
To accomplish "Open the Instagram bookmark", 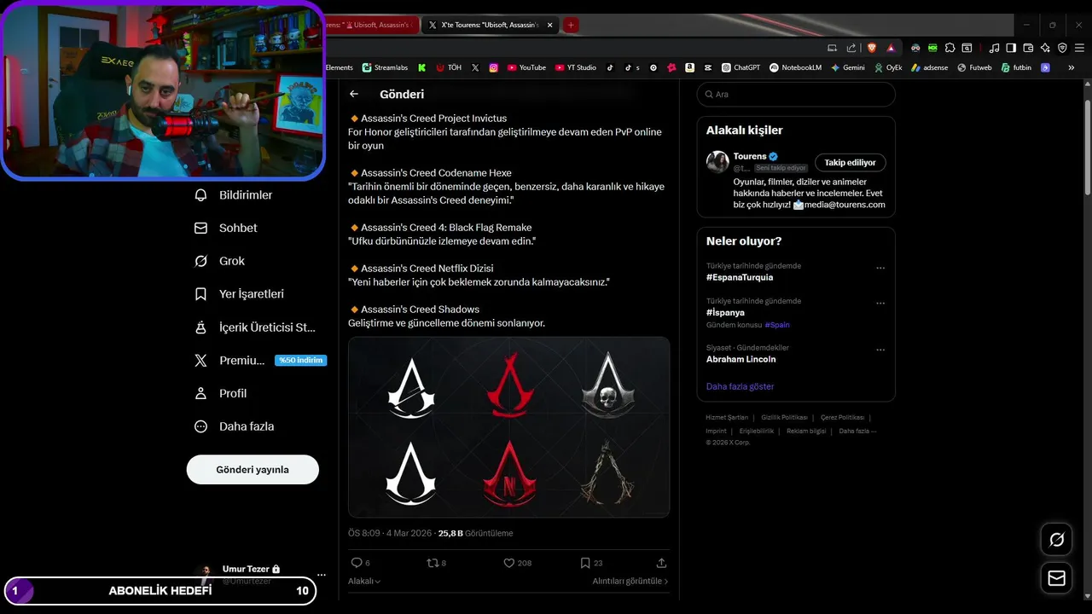I will tap(493, 67).
